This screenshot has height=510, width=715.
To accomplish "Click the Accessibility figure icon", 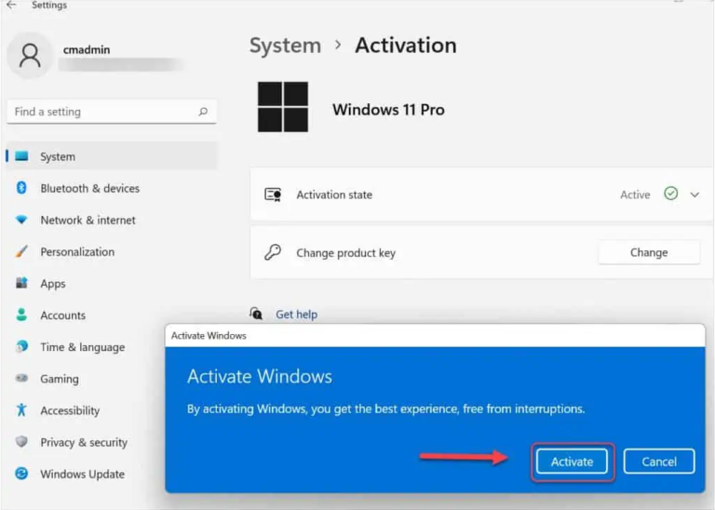I will tap(21, 409).
